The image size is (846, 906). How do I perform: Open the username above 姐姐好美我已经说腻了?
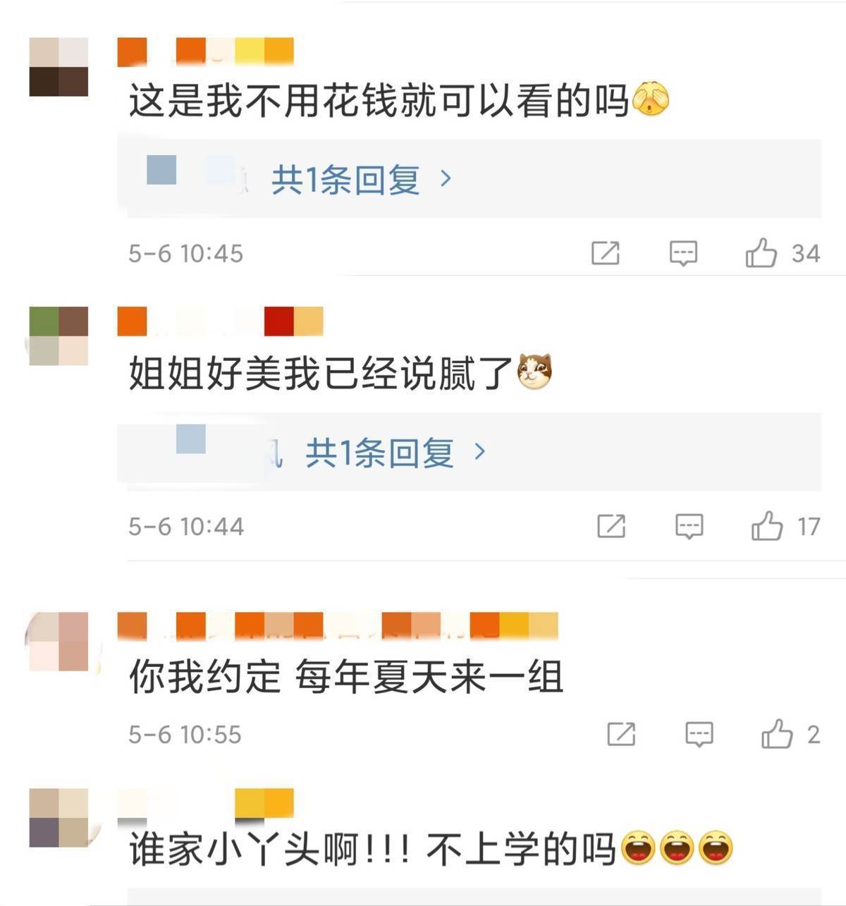220,321
